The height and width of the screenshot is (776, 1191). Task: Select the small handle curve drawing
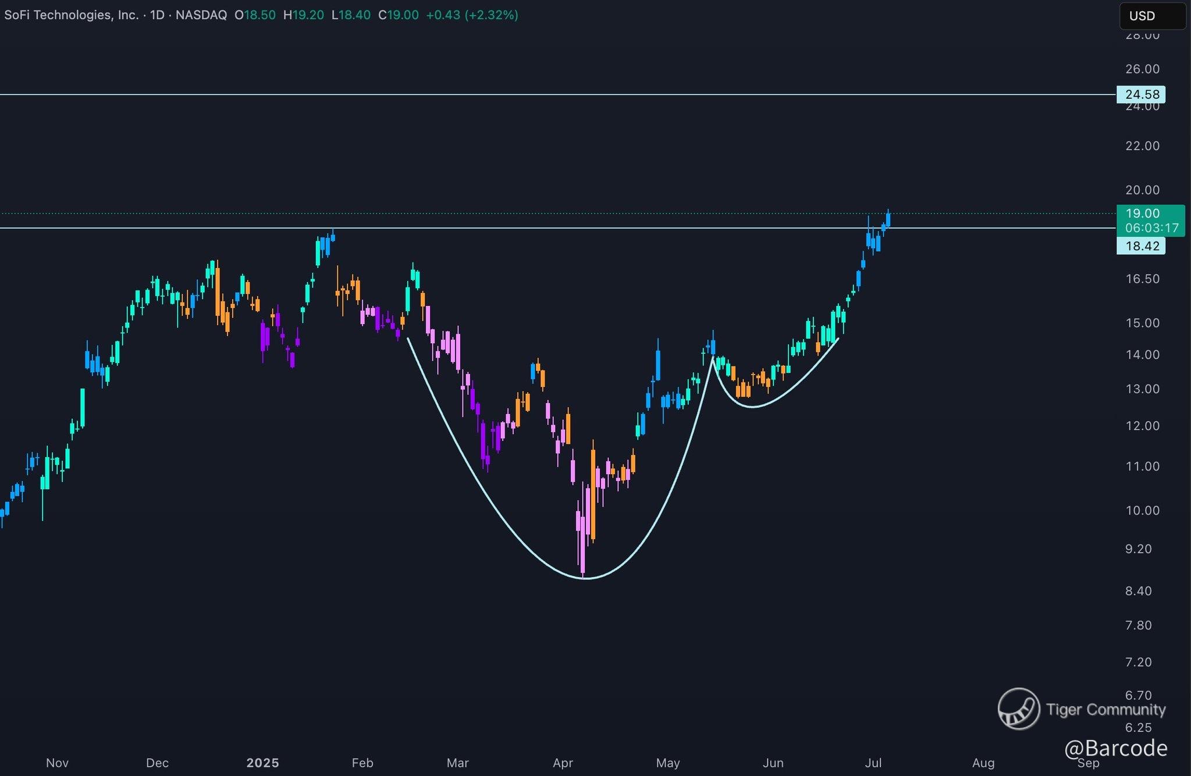pos(753,407)
